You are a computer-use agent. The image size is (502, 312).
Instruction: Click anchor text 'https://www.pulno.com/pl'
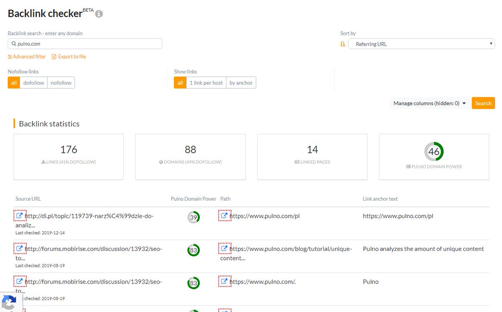(x=398, y=216)
